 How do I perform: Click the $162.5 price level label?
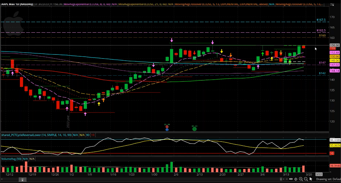pos(321,30)
